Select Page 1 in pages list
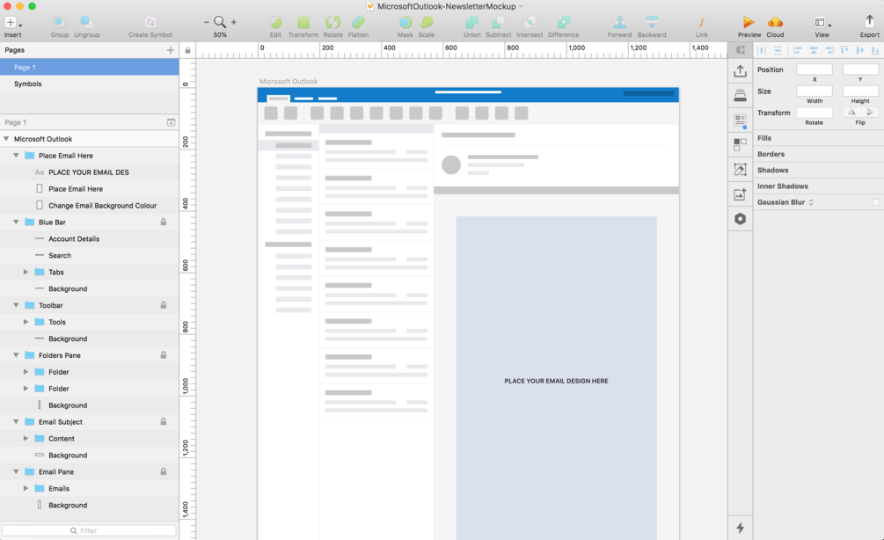The width and height of the screenshot is (884, 540). click(89, 67)
